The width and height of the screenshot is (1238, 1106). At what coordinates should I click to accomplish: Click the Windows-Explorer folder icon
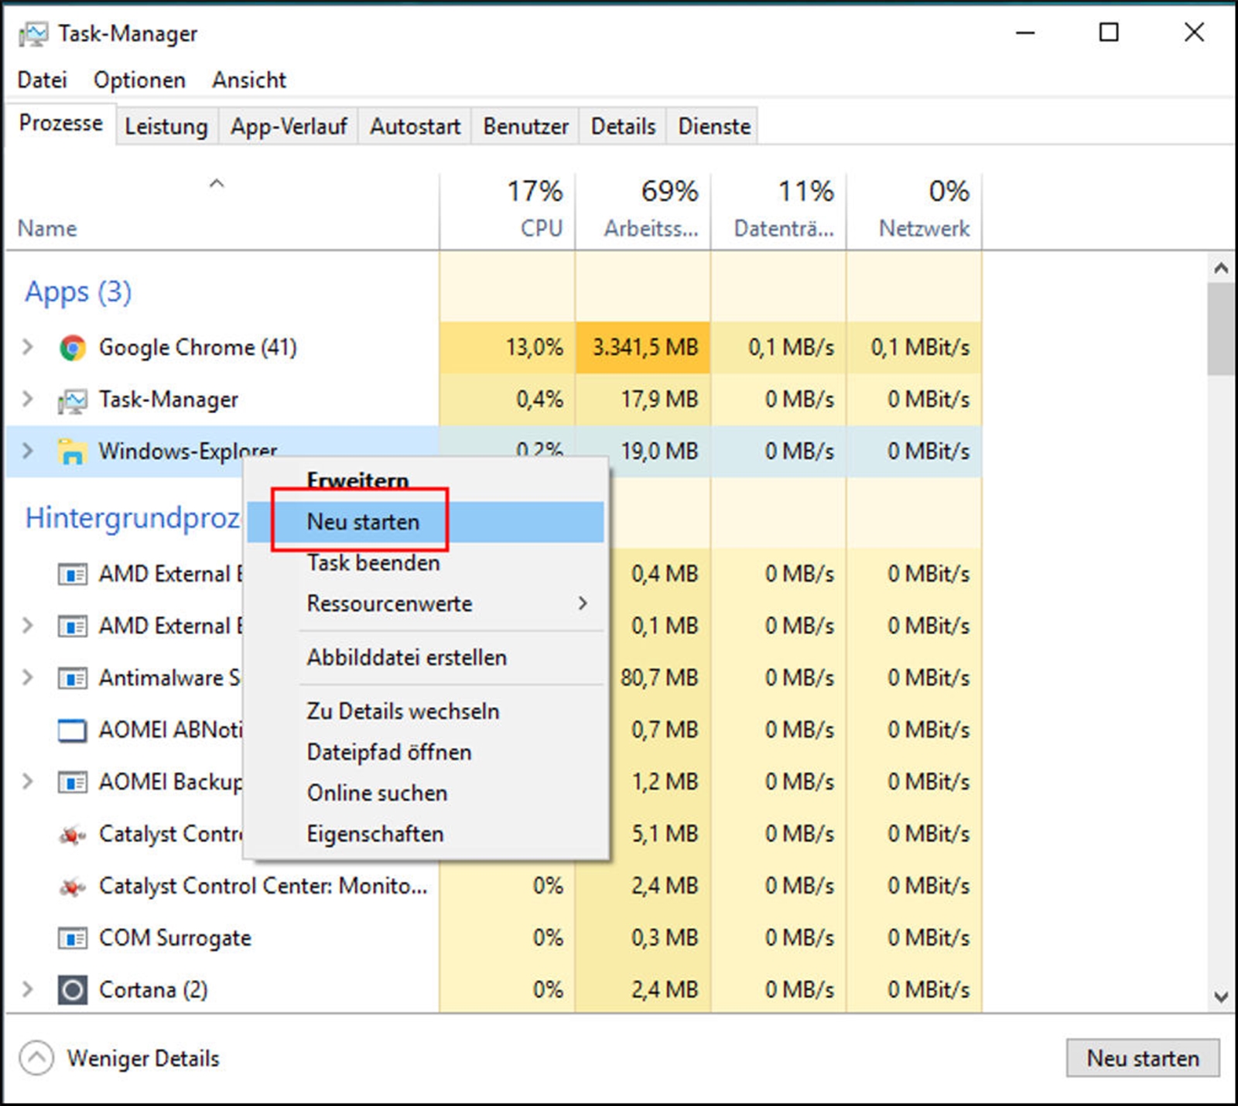coord(72,451)
